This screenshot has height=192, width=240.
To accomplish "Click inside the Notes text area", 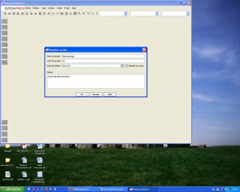I will pyautogui.click(x=96, y=82).
